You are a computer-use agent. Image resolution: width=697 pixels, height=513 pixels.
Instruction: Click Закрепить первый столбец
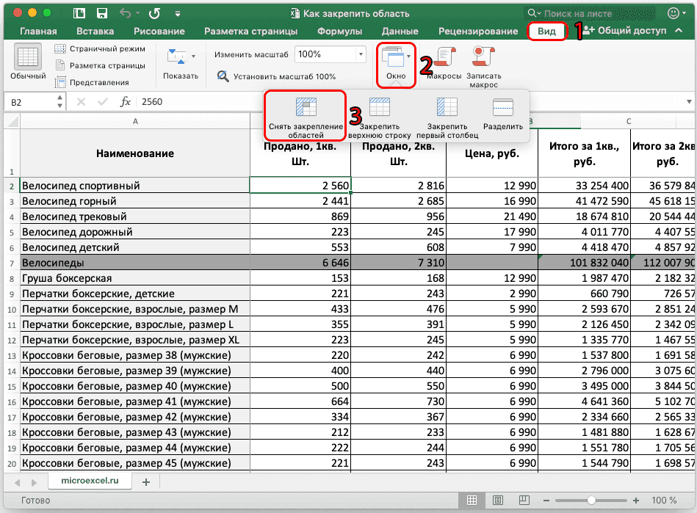(x=445, y=110)
